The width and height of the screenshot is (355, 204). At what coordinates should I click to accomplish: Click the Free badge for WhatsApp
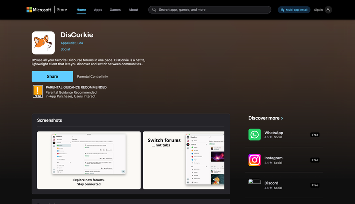[x=315, y=135]
